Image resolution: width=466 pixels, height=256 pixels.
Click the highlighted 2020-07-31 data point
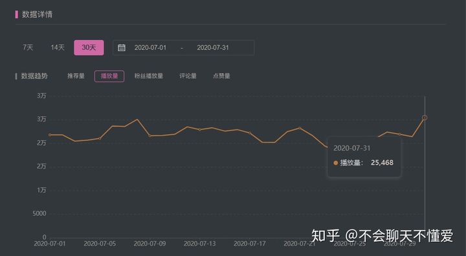pos(425,118)
